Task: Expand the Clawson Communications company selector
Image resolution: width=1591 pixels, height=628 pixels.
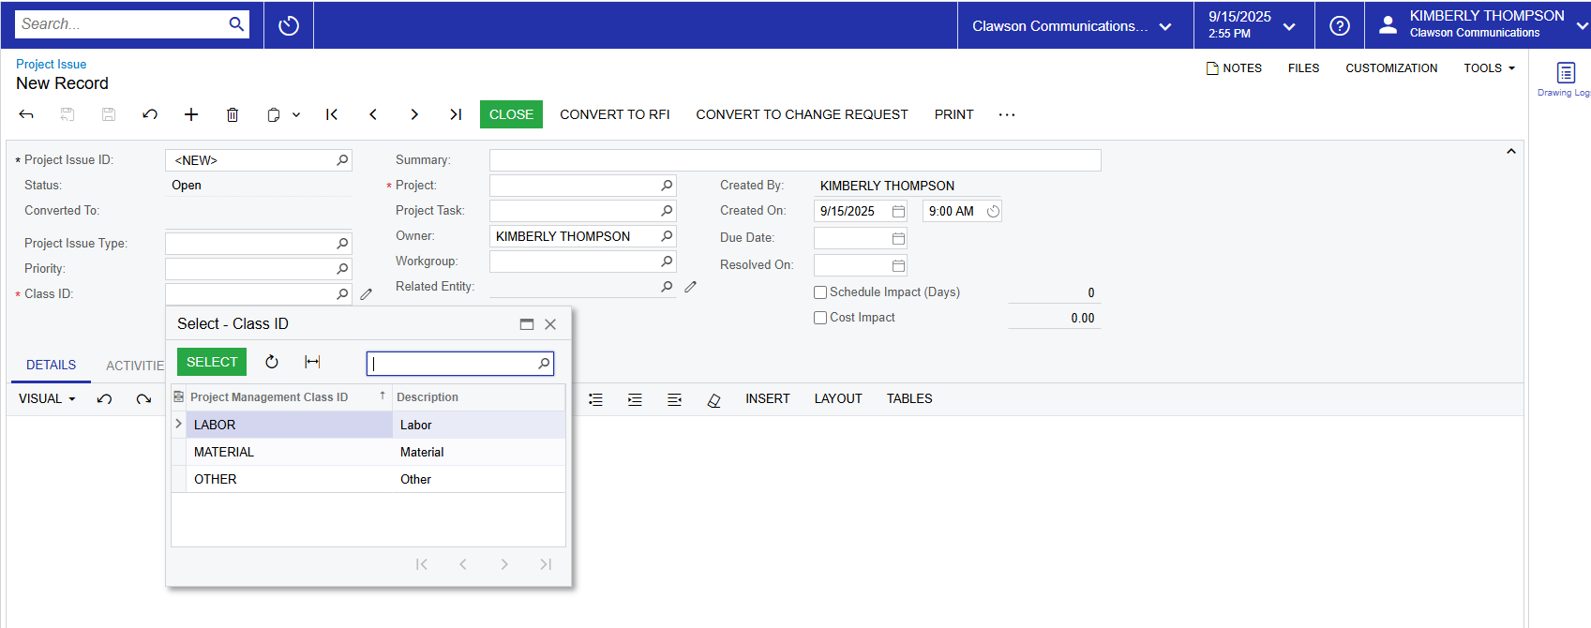Action: coord(1072,26)
